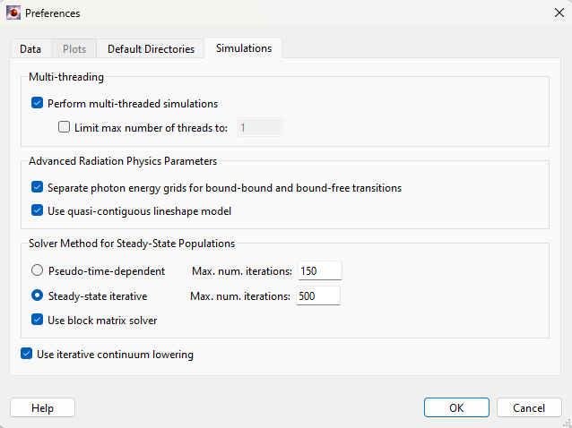The height and width of the screenshot is (428, 572).
Task: Switch to the Data tab
Action: click(x=30, y=49)
